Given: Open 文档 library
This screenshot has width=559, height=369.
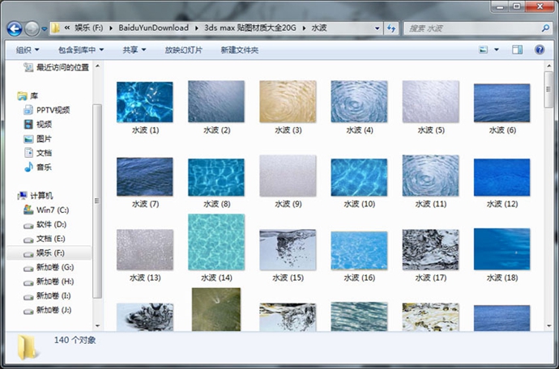Looking at the screenshot, I should 37,153.
